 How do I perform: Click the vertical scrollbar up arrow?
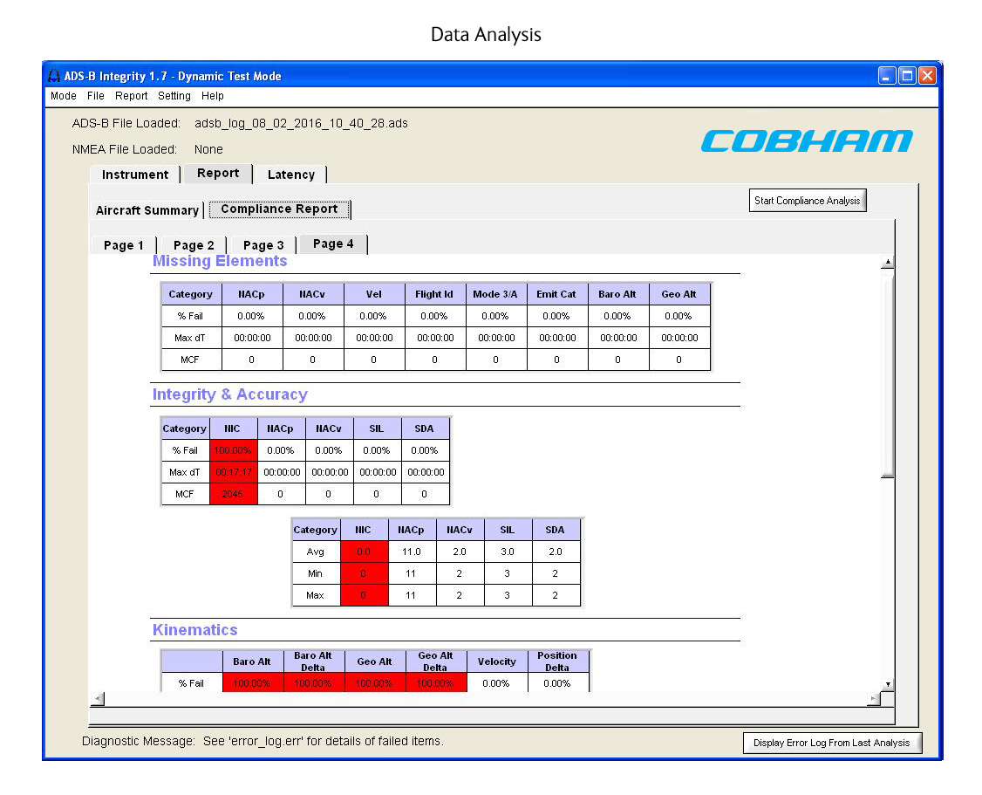pyautogui.click(x=887, y=261)
